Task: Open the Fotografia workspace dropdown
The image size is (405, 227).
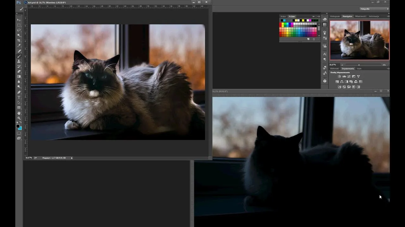Action: tap(374, 9)
